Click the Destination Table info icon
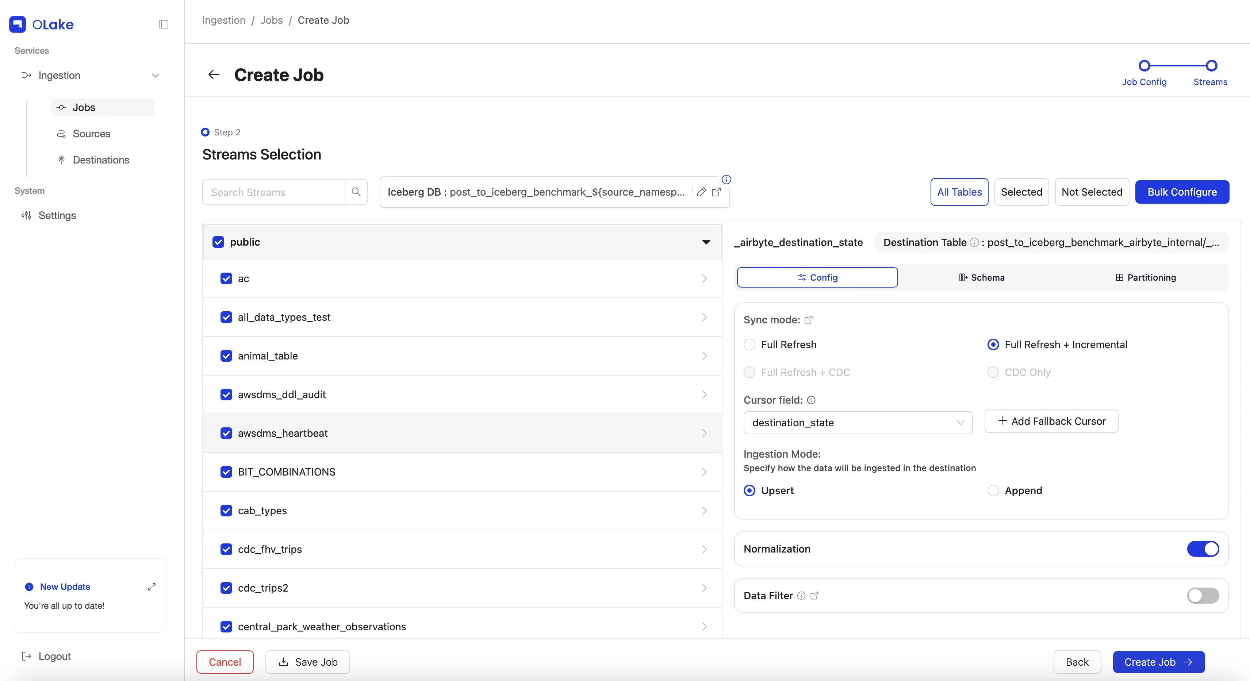Image resolution: width=1250 pixels, height=681 pixels. pos(974,243)
